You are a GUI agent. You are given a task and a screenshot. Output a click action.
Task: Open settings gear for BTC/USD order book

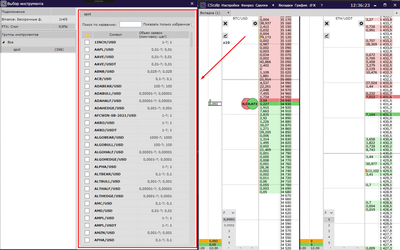255,23
